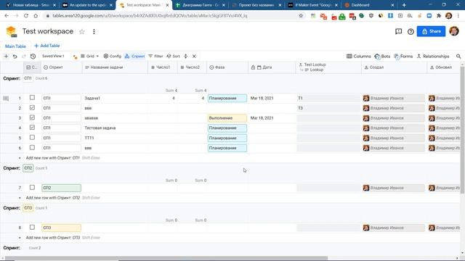The image size is (465, 261).
Task: Open Спринт dropdown СП3 in row 8
Action: pos(61,228)
